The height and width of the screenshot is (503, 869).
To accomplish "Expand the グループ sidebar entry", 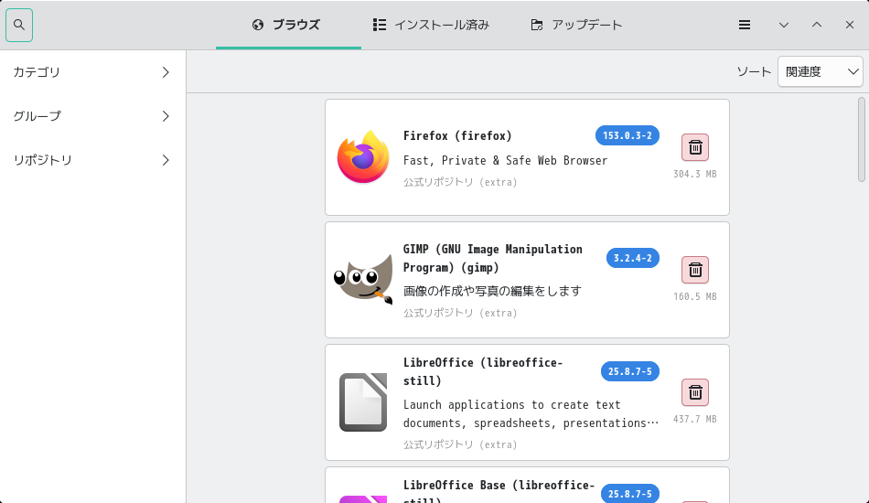I will [x=92, y=116].
